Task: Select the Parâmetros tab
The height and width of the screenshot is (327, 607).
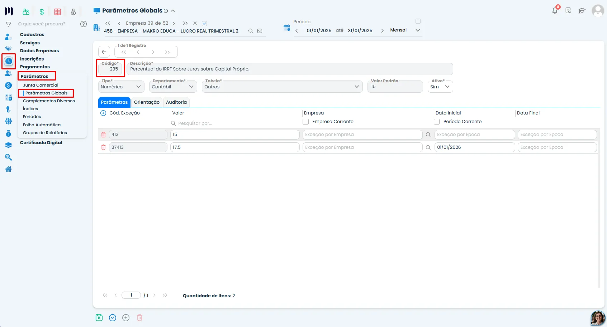Action: click(114, 102)
